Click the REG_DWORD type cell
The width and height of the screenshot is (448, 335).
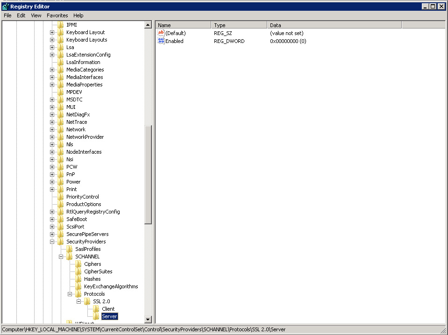[229, 41]
